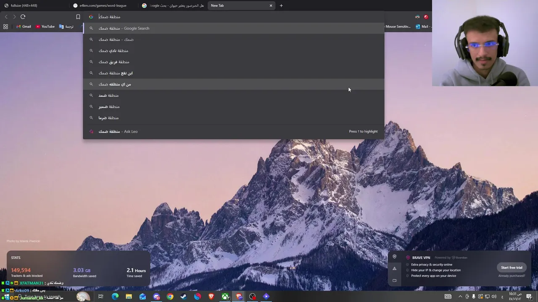Click the Photo by credit link
The height and width of the screenshot is (302, 538).
[24, 241]
